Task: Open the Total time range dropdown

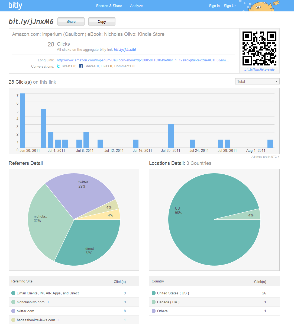Action: [257, 81]
